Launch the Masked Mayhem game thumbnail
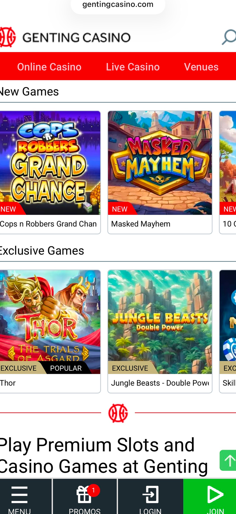Screen dimensions: 236x514 [160, 163]
